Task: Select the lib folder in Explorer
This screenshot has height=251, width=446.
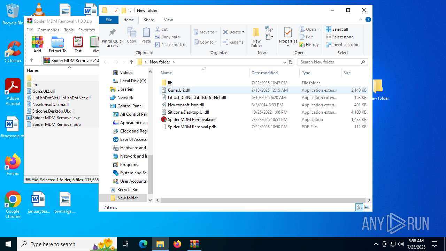Action: (x=170, y=83)
